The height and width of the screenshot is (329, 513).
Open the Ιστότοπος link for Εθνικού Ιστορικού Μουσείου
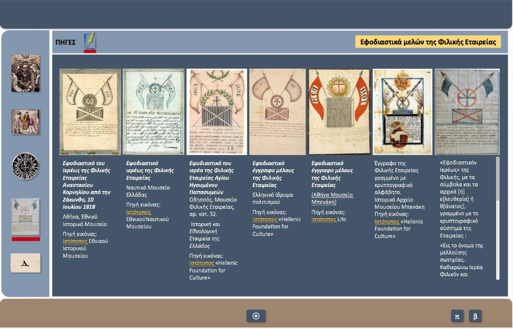pos(75,241)
